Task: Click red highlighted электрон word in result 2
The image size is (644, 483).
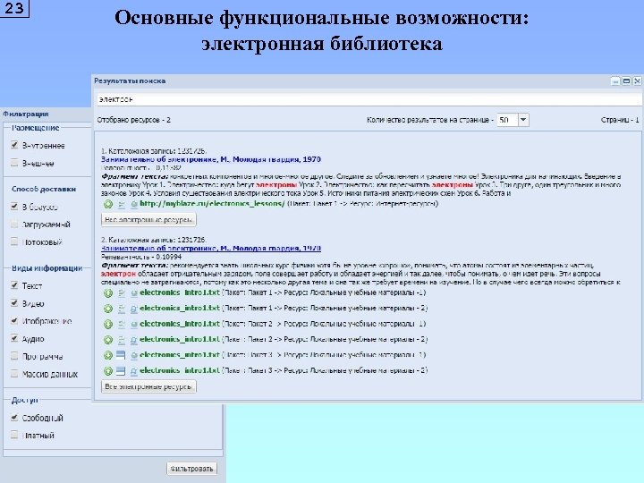Action: [118, 274]
